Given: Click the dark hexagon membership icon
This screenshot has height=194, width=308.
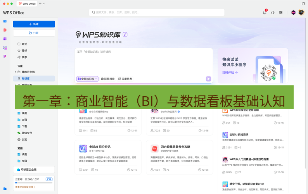Looking at the screenshot, I should pos(293,12).
